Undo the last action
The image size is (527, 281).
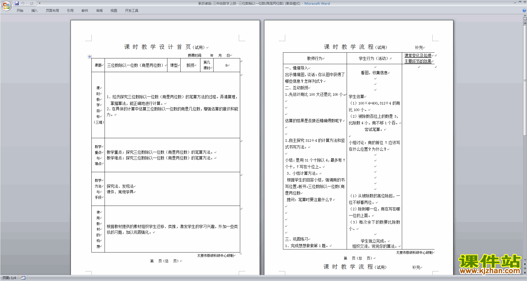pos(23,3)
